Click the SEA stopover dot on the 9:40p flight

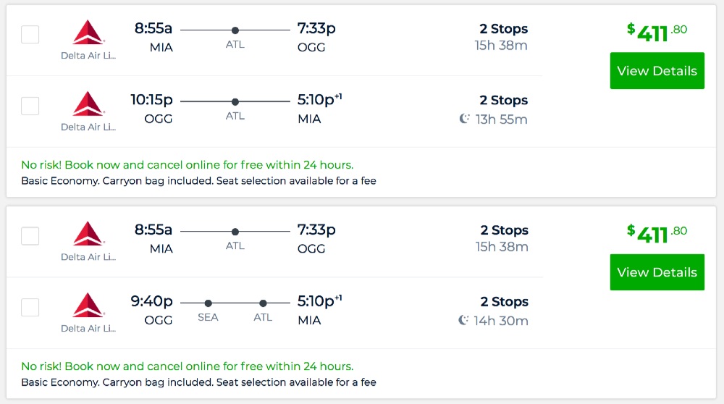coord(209,303)
